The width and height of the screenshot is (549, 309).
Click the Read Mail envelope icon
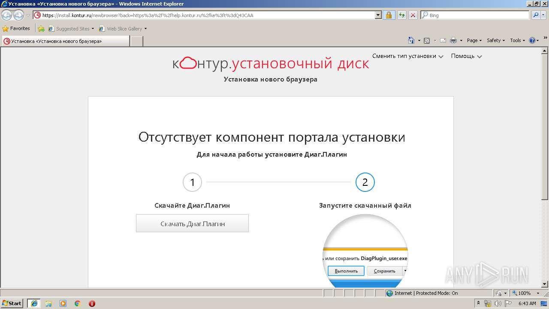coord(443,40)
